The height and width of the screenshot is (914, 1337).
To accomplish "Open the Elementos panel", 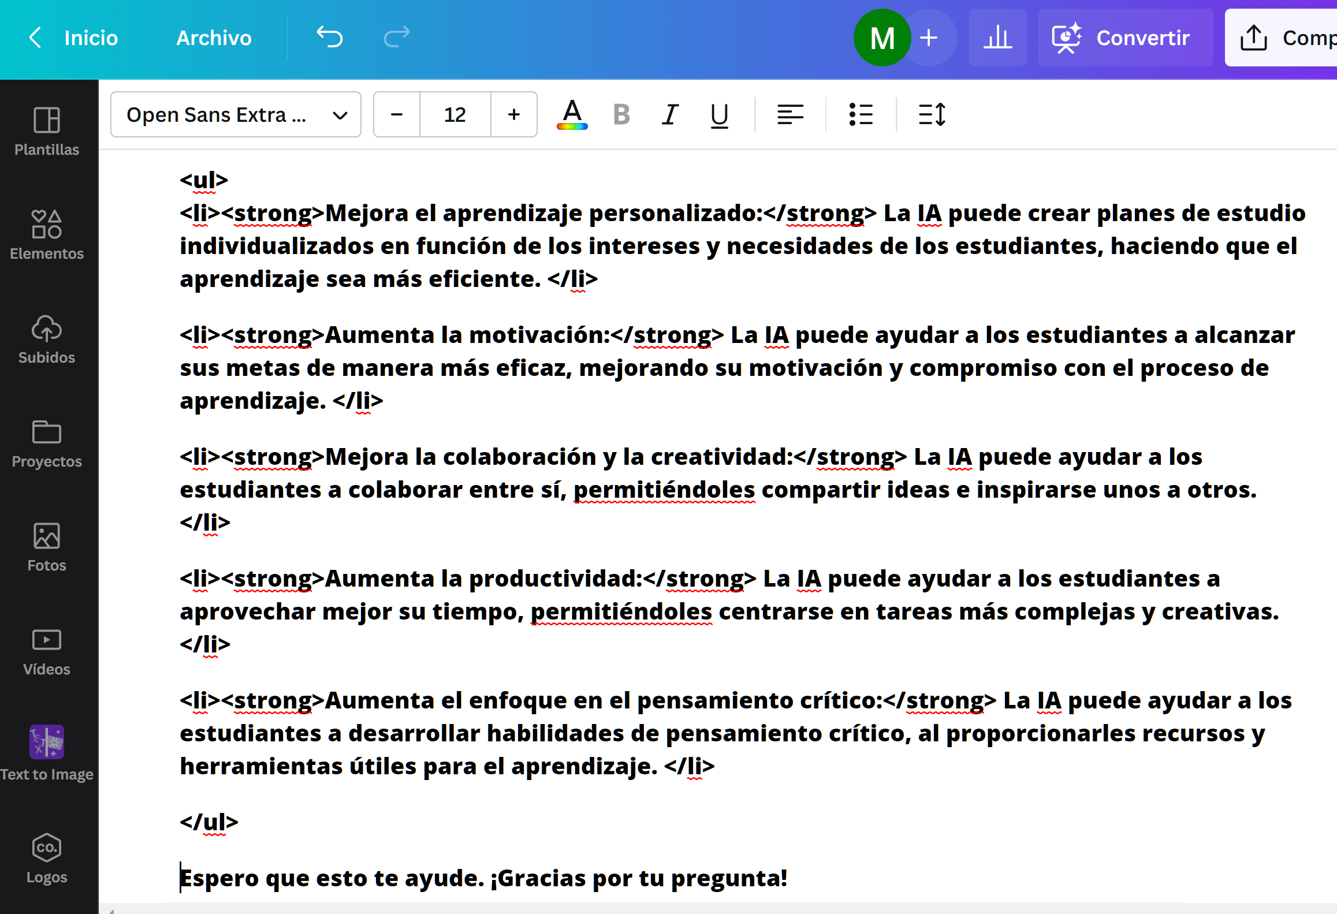I will point(48,233).
